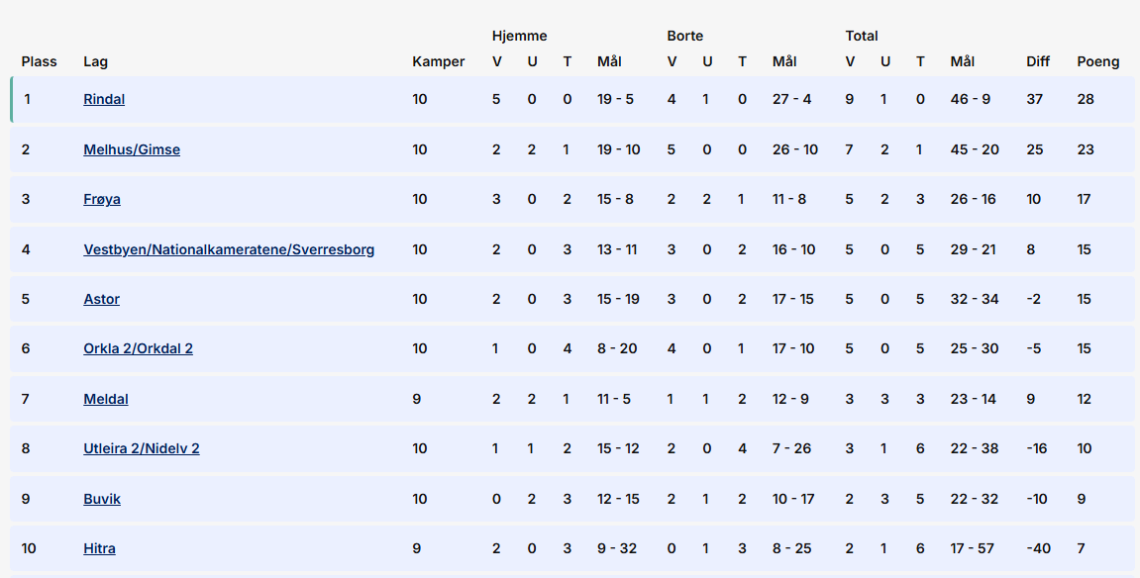Click the Total group header
The image size is (1140, 578).
(x=862, y=36)
